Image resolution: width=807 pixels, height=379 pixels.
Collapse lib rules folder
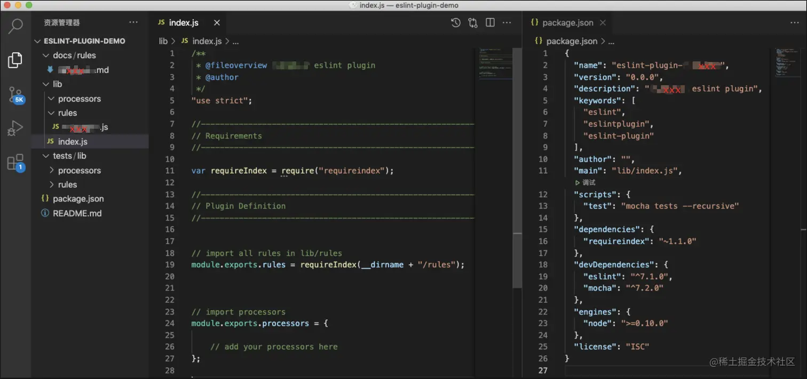[51, 113]
